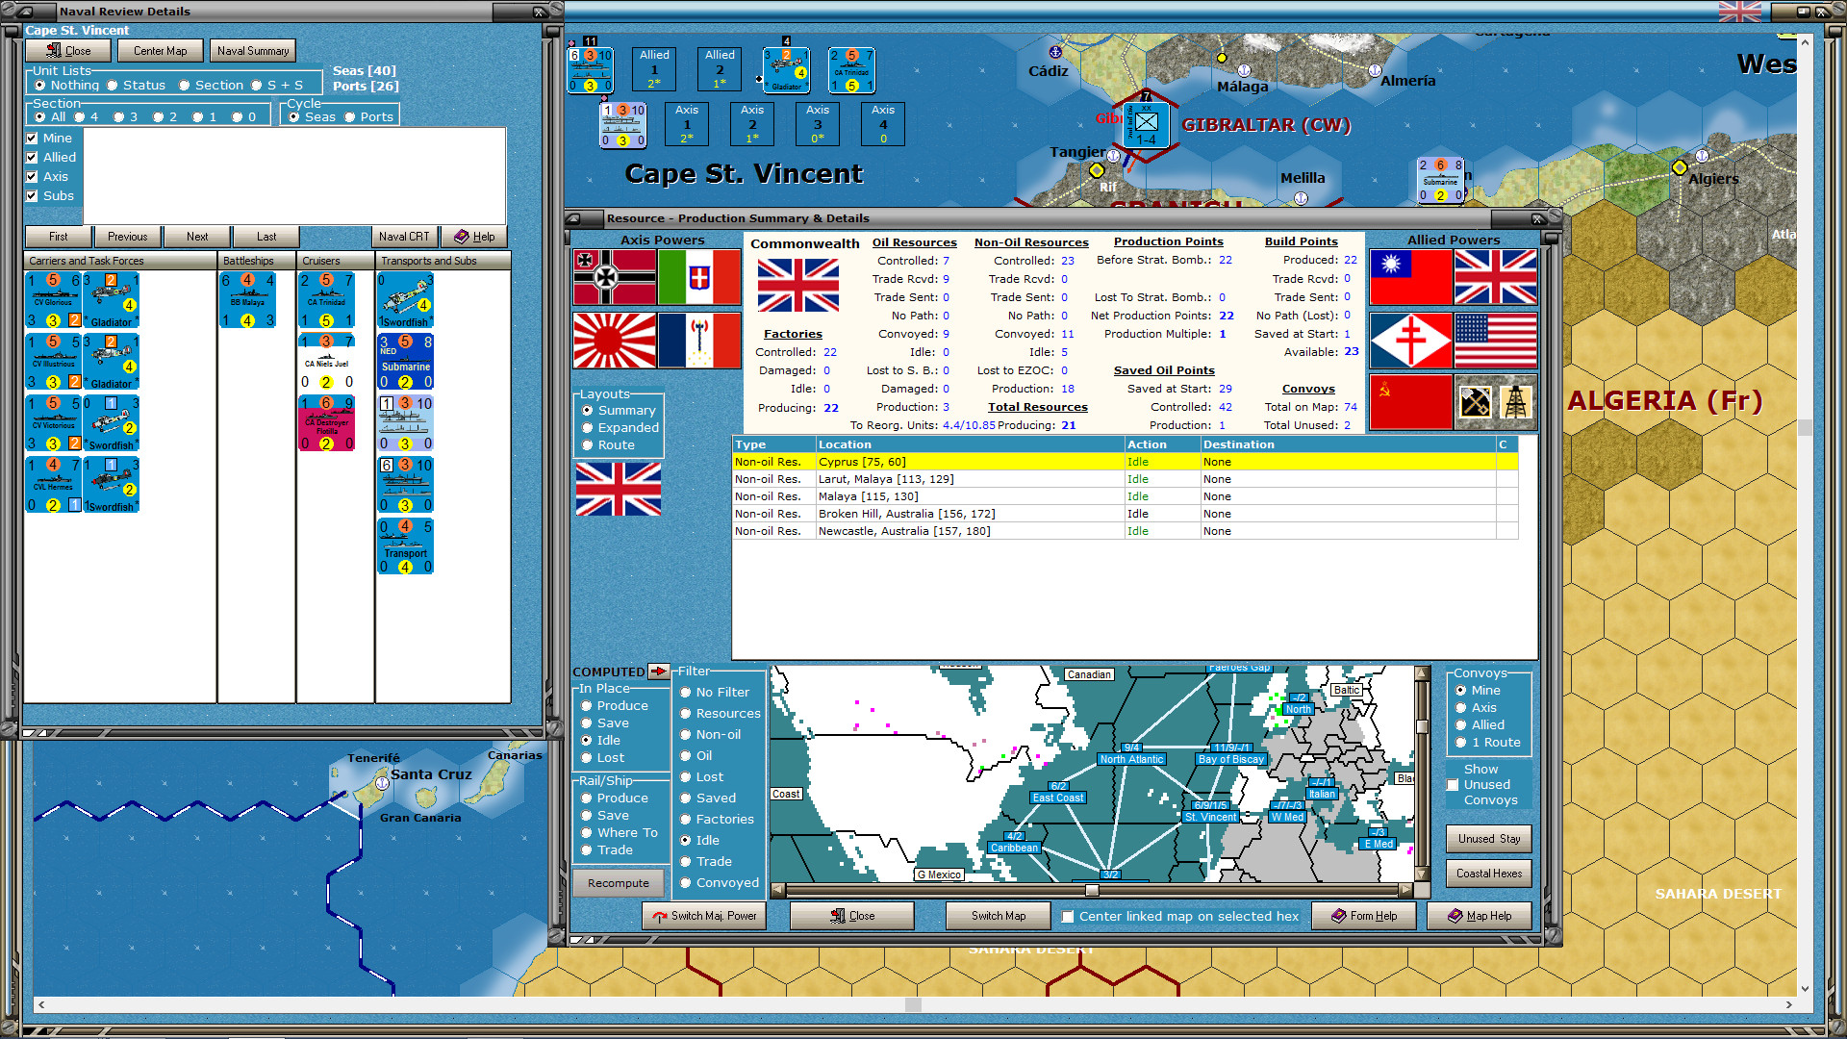The height and width of the screenshot is (1039, 1847).
Task: Open the Naval Summary
Action: click(253, 51)
